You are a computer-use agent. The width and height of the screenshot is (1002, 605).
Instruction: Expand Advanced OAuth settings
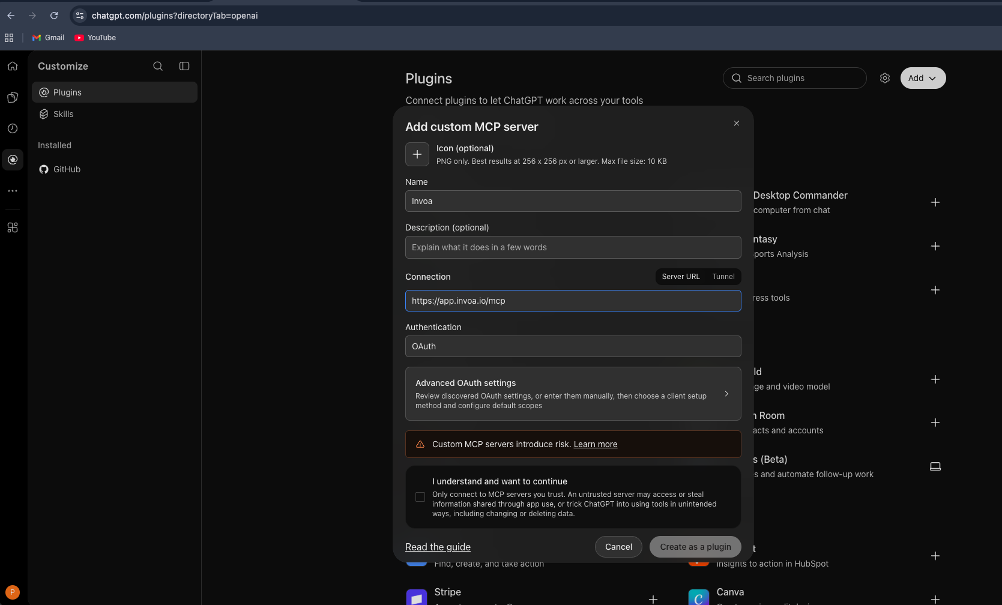(x=573, y=394)
